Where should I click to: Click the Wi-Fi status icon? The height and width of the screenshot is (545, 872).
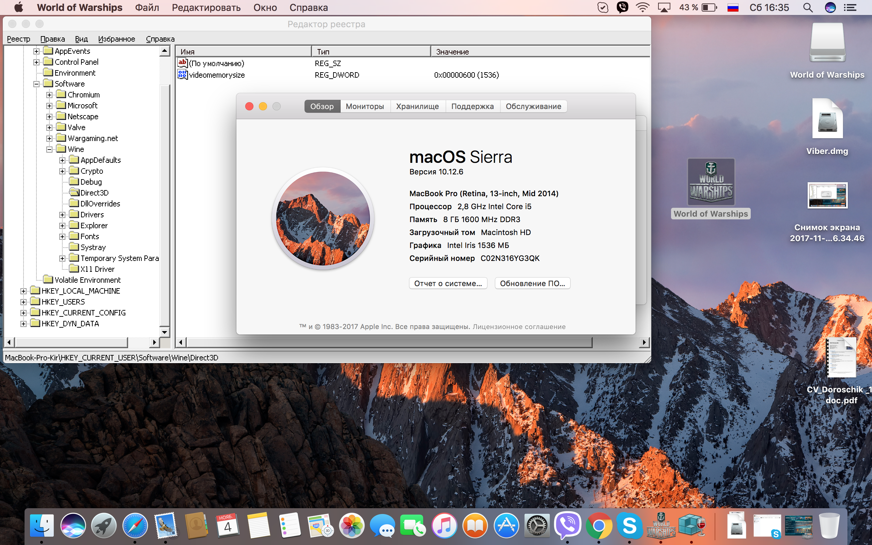point(642,7)
